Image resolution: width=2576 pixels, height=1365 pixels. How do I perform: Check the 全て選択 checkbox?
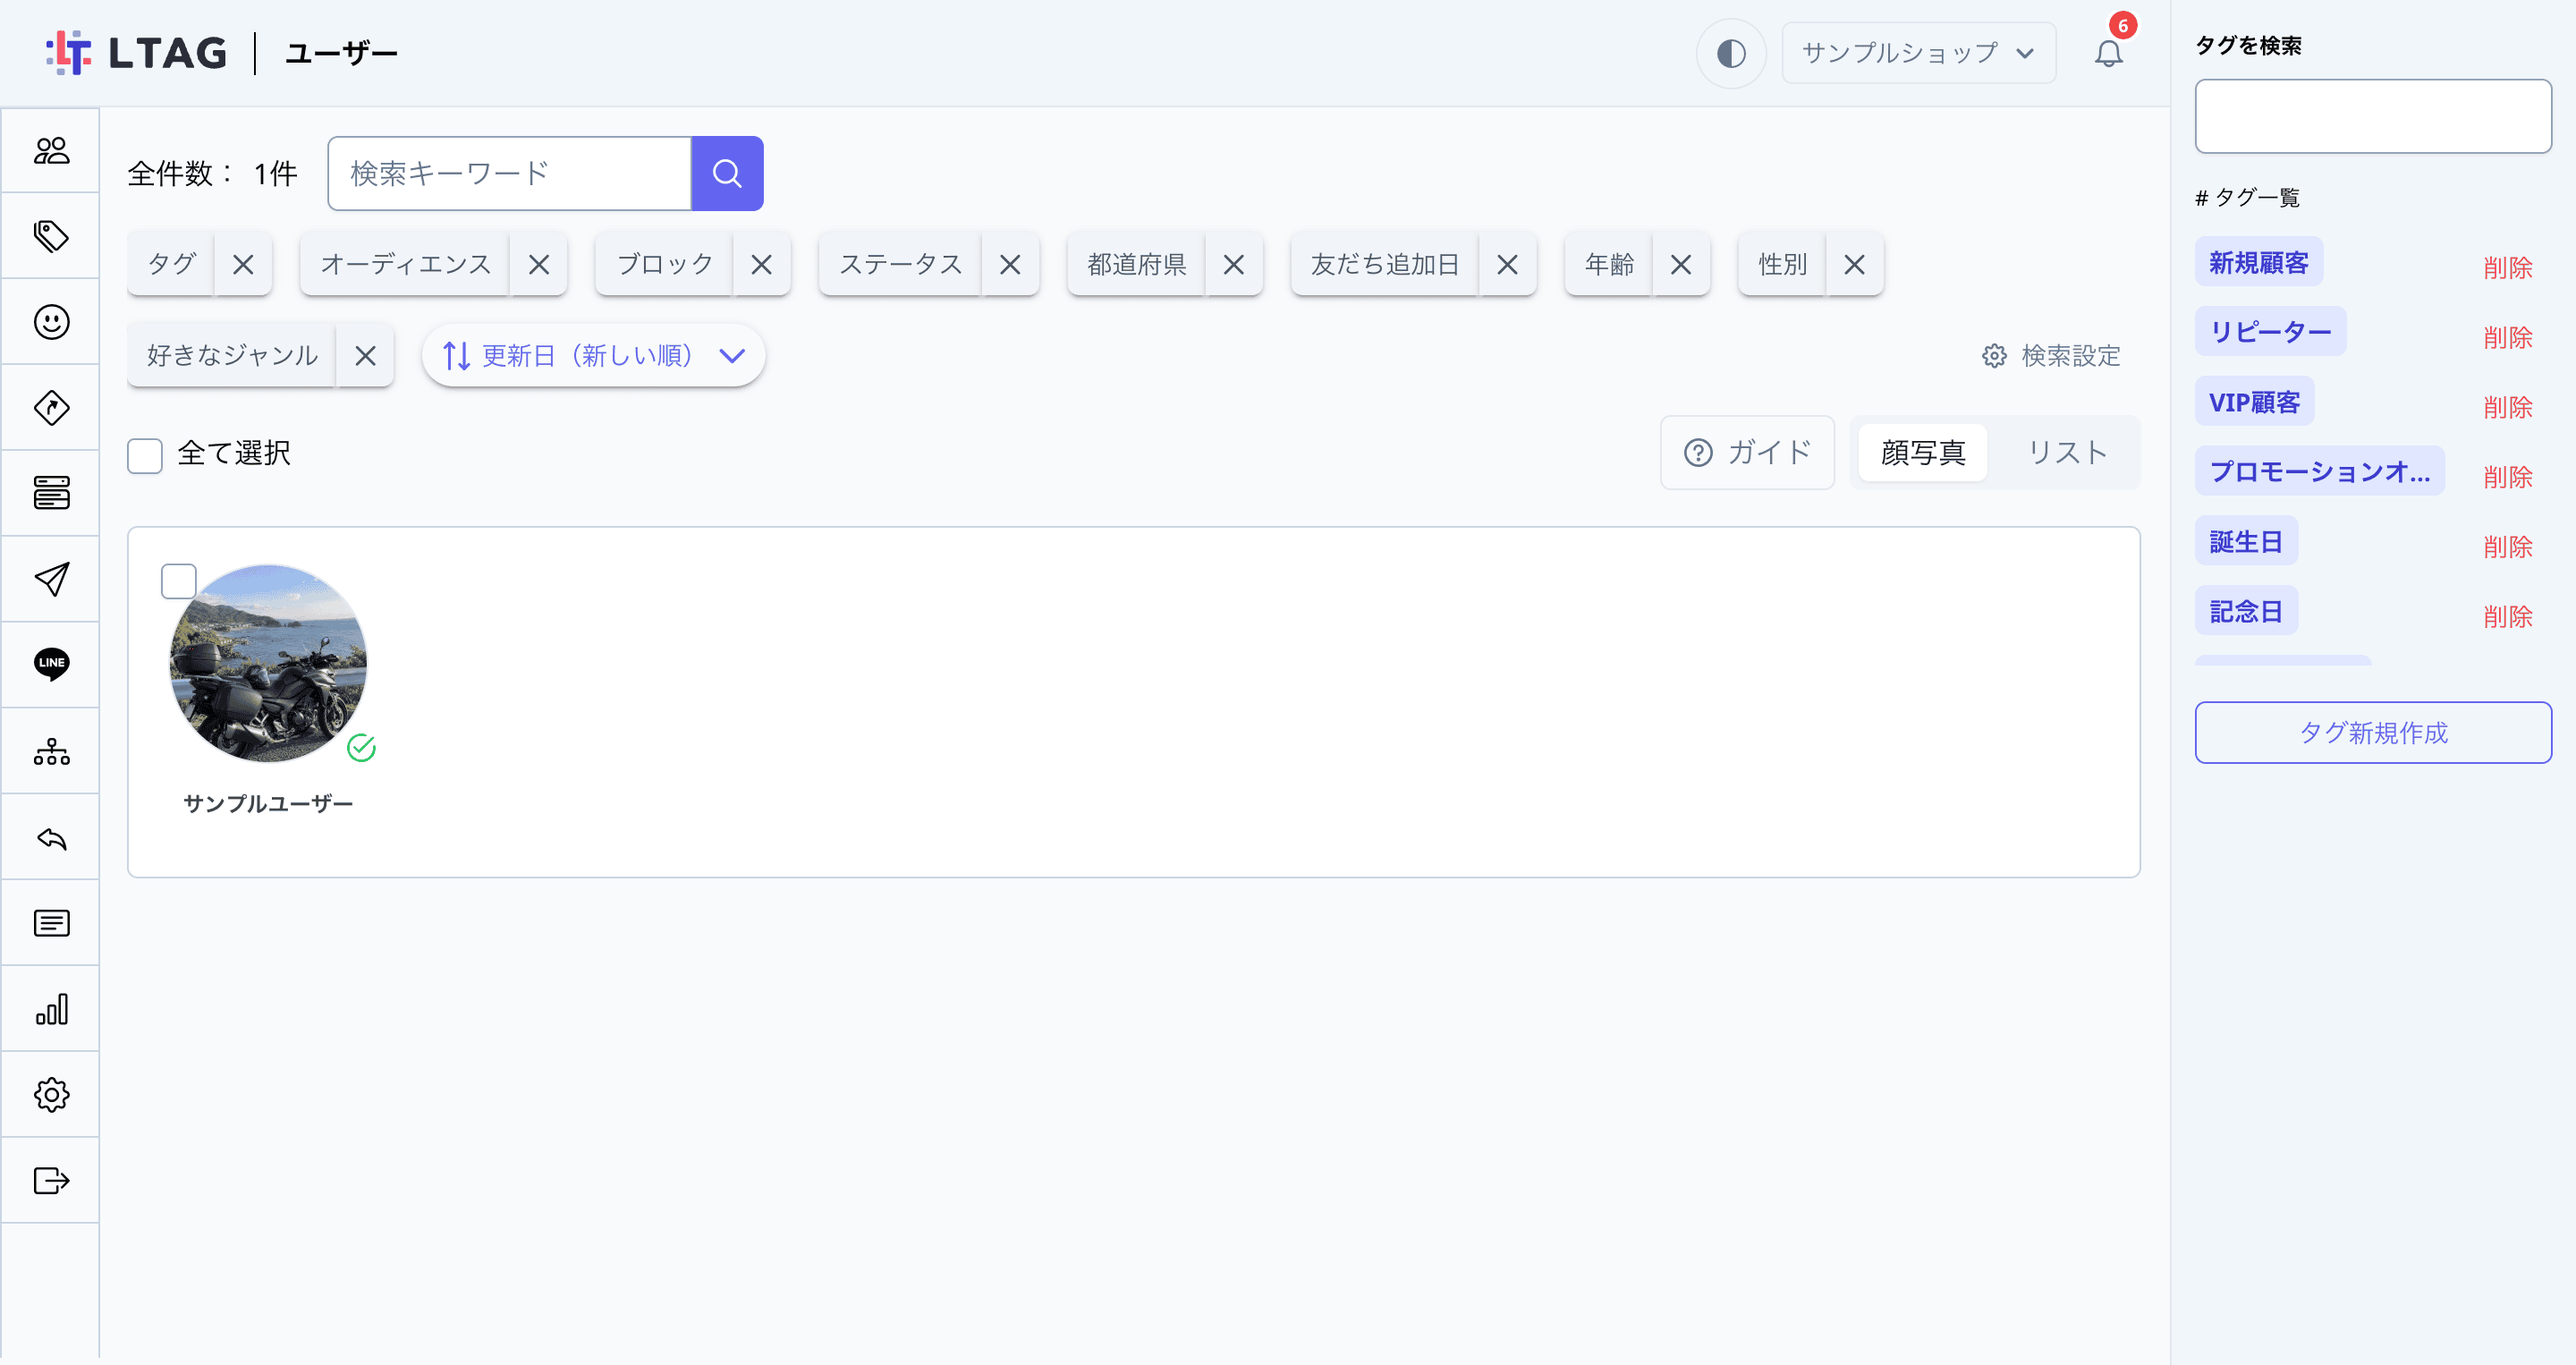(x=145, y=455)
